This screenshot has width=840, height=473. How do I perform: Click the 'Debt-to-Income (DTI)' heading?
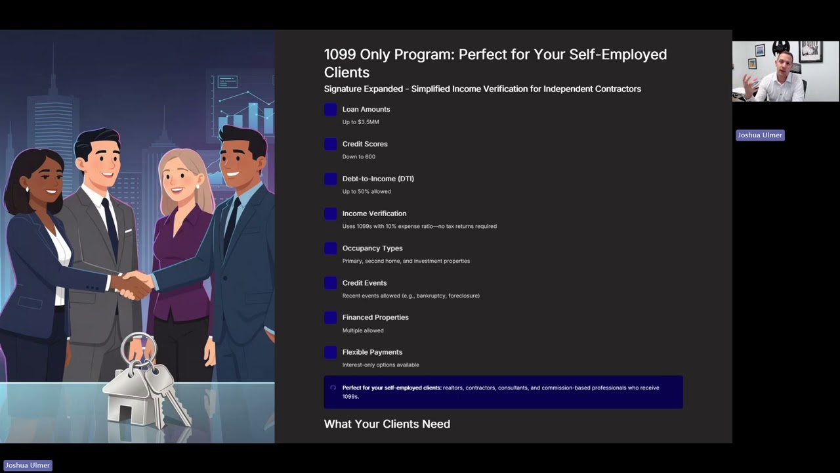point(378,179)
